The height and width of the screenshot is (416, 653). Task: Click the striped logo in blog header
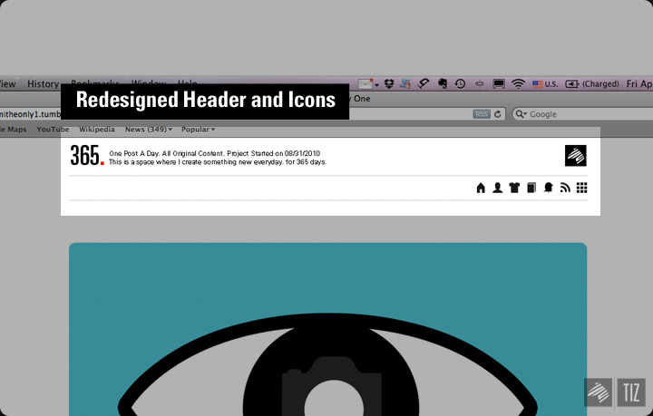pyautogui.click(x=575, y=156)
